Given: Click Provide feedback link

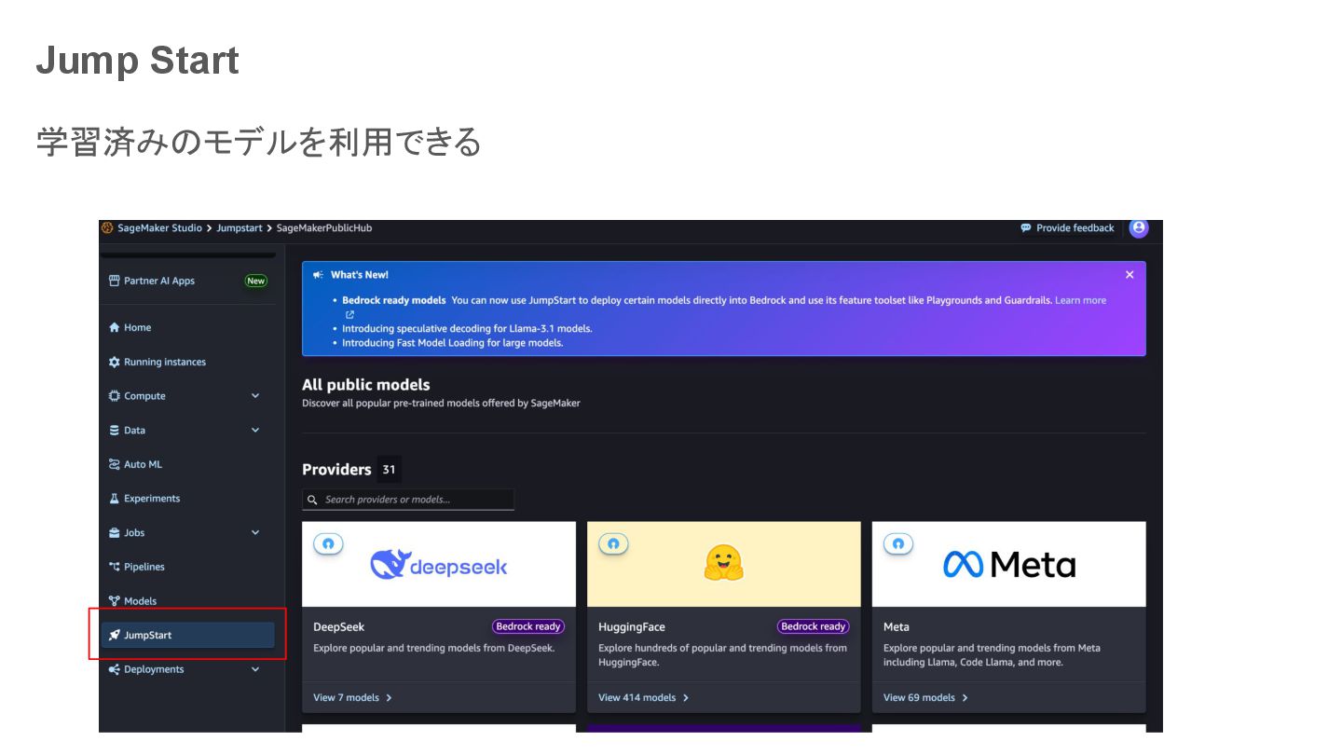Looking at the screenshot, I should coord(1075,228).
